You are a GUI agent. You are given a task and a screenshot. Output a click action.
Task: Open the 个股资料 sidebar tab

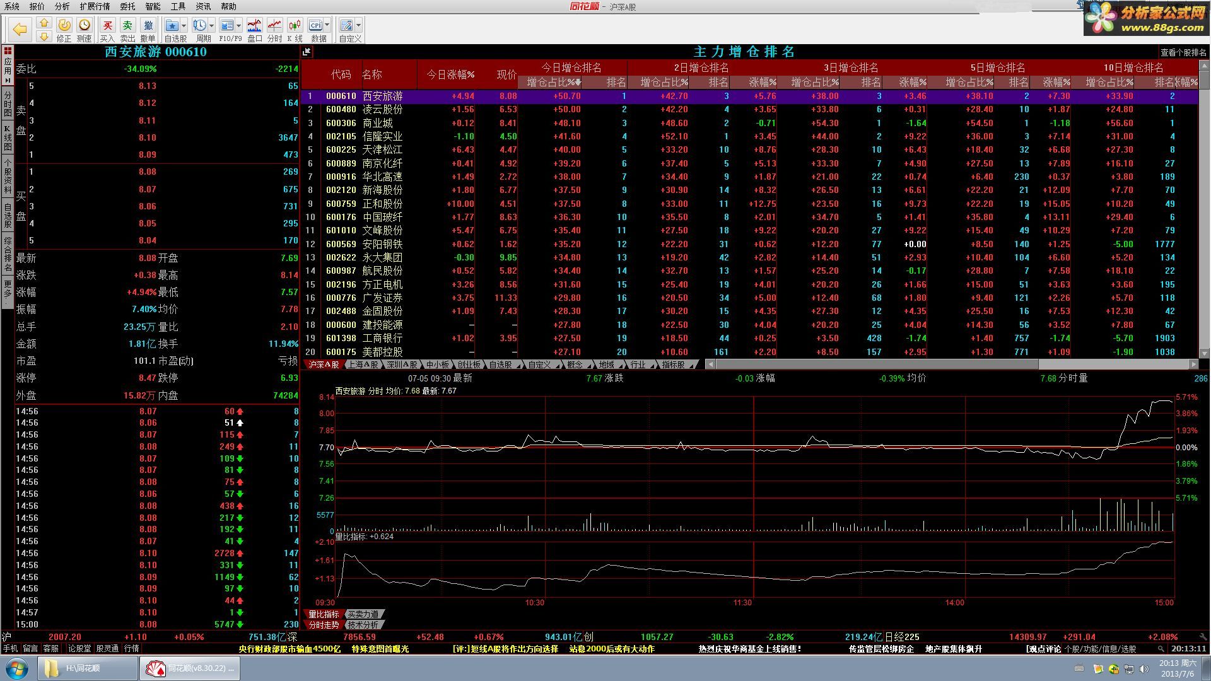[8, 177]
